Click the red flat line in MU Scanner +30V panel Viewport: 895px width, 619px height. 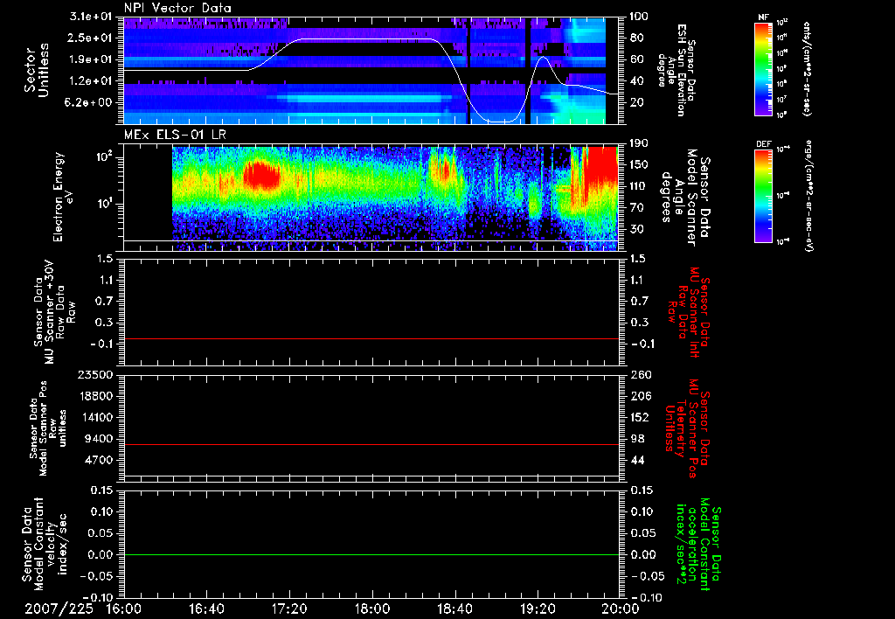[x=371, y=339]
